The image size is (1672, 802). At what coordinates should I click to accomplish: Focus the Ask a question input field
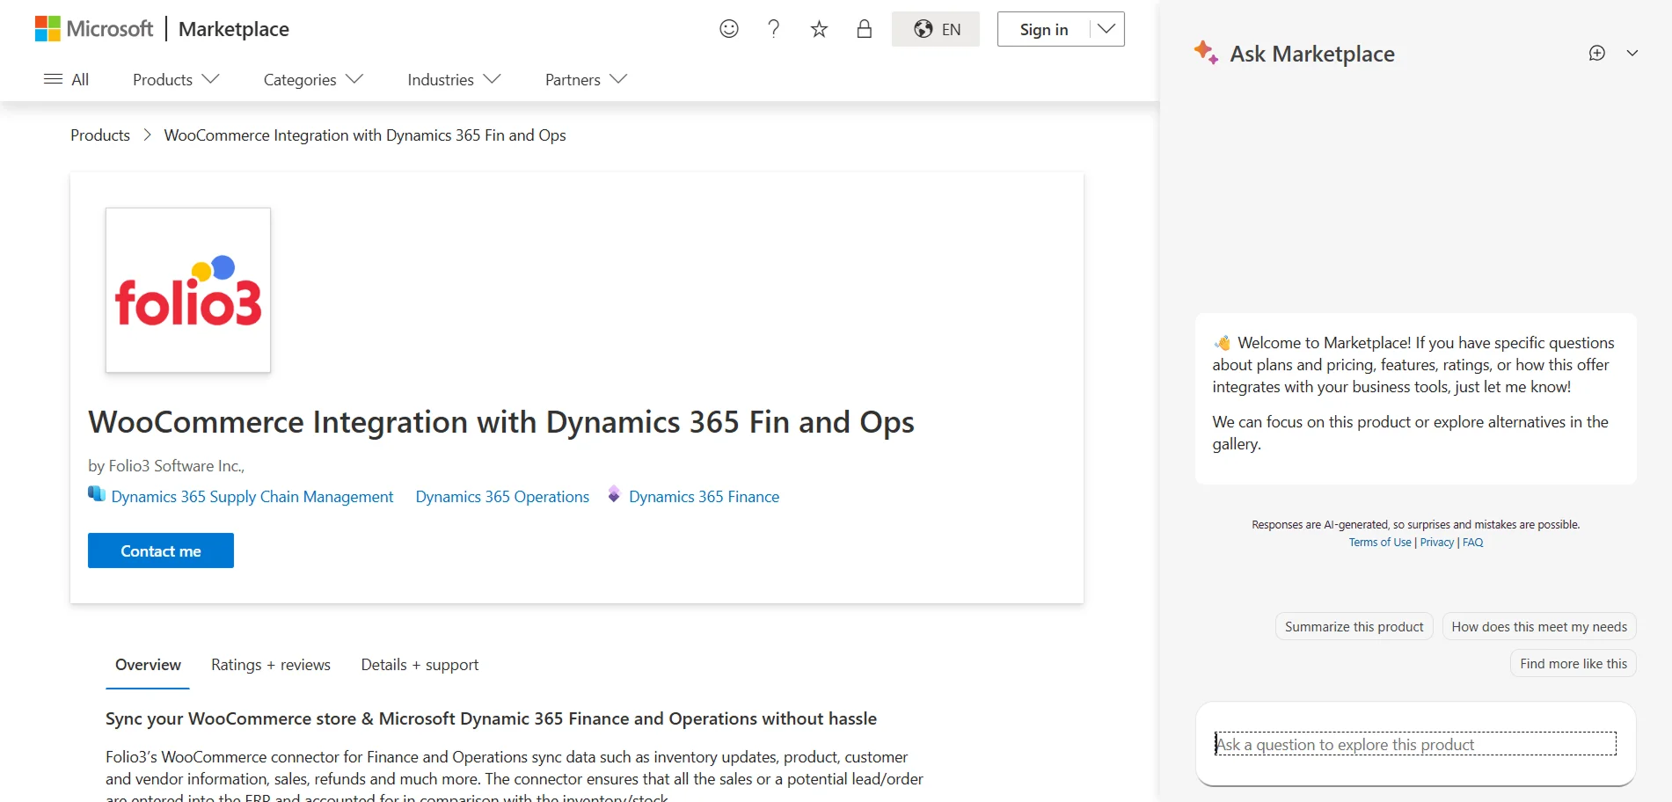pos(1415,744)
